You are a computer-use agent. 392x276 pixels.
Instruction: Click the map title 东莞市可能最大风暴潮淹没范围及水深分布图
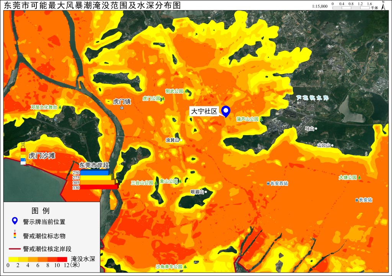[92, 5]
